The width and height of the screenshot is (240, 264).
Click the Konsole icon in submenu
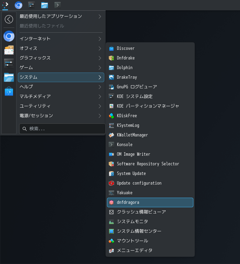(111, 145)
